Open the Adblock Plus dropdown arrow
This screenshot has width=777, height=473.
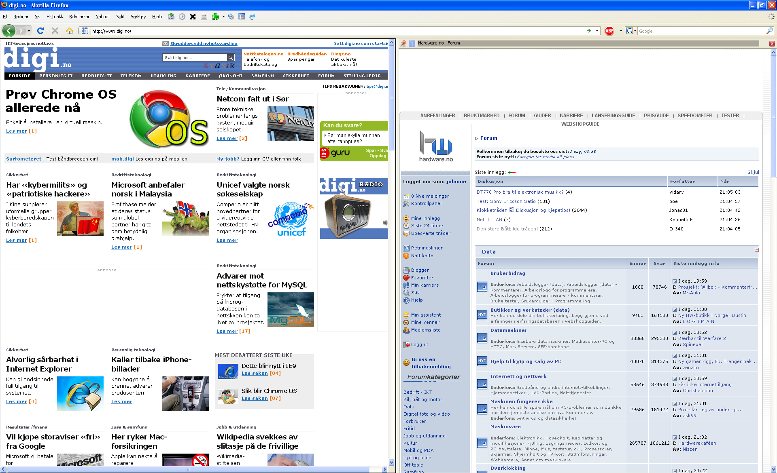[620, 31]
